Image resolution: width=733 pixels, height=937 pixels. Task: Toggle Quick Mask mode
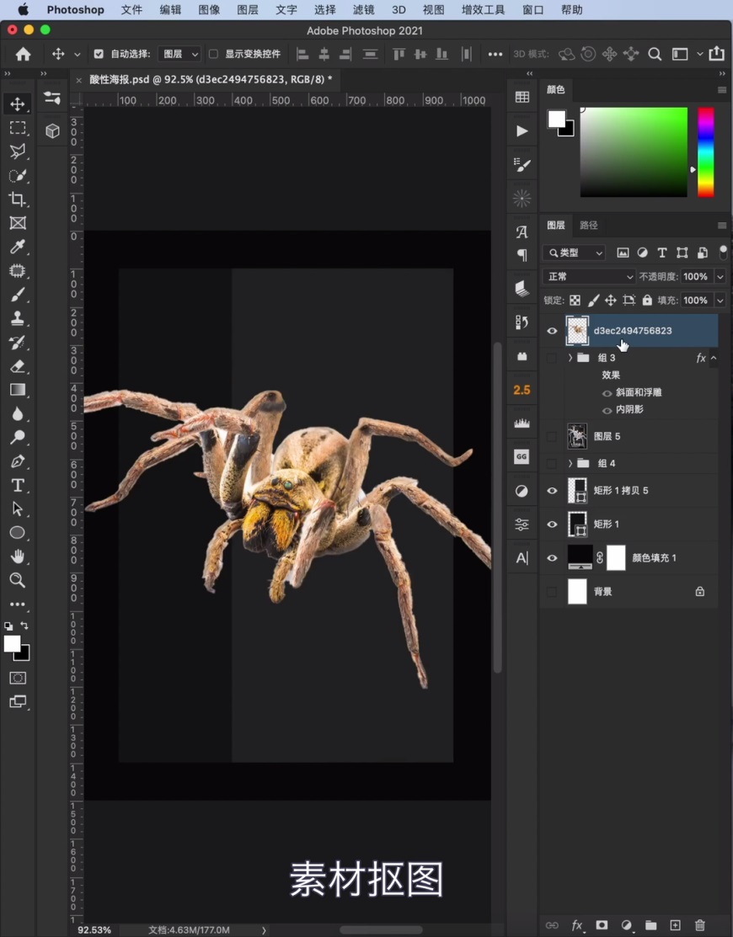coord(18,678)
